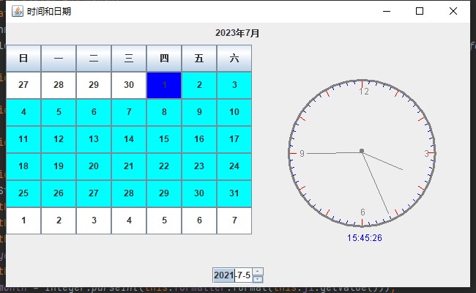Click the 三 column header
476x293 pixels.
[x=129, y=59]
